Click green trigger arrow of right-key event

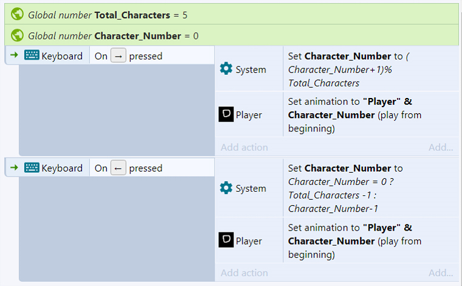click(x=14, y=55)
